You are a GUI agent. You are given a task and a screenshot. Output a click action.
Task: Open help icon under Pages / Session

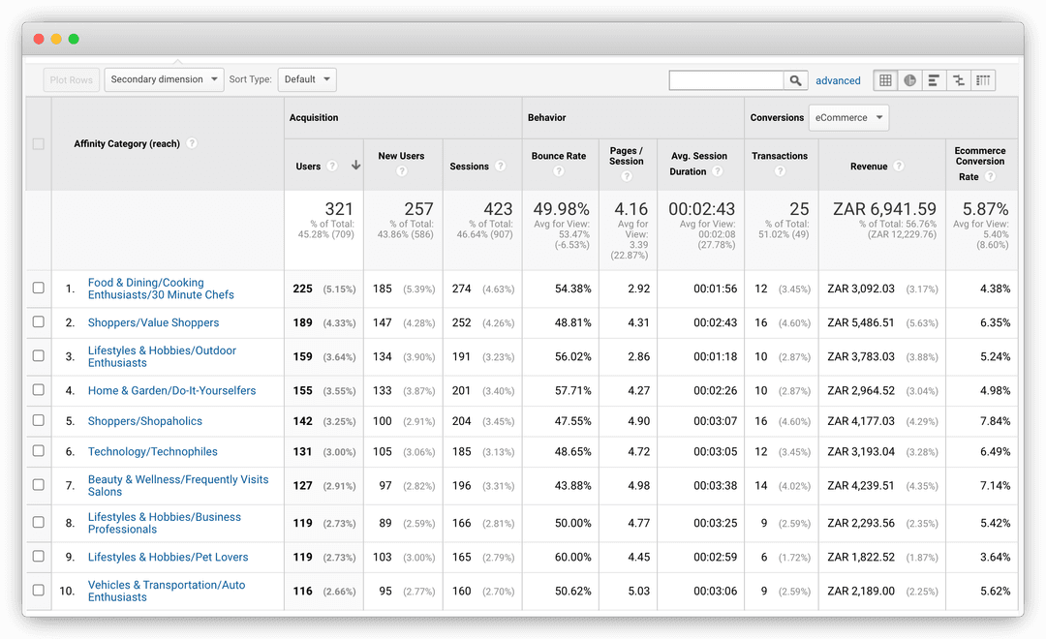point(626,176)
